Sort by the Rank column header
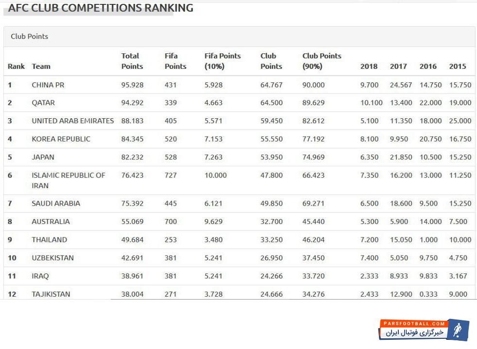Screen dimensions: 477x349 tap(16, 66)
